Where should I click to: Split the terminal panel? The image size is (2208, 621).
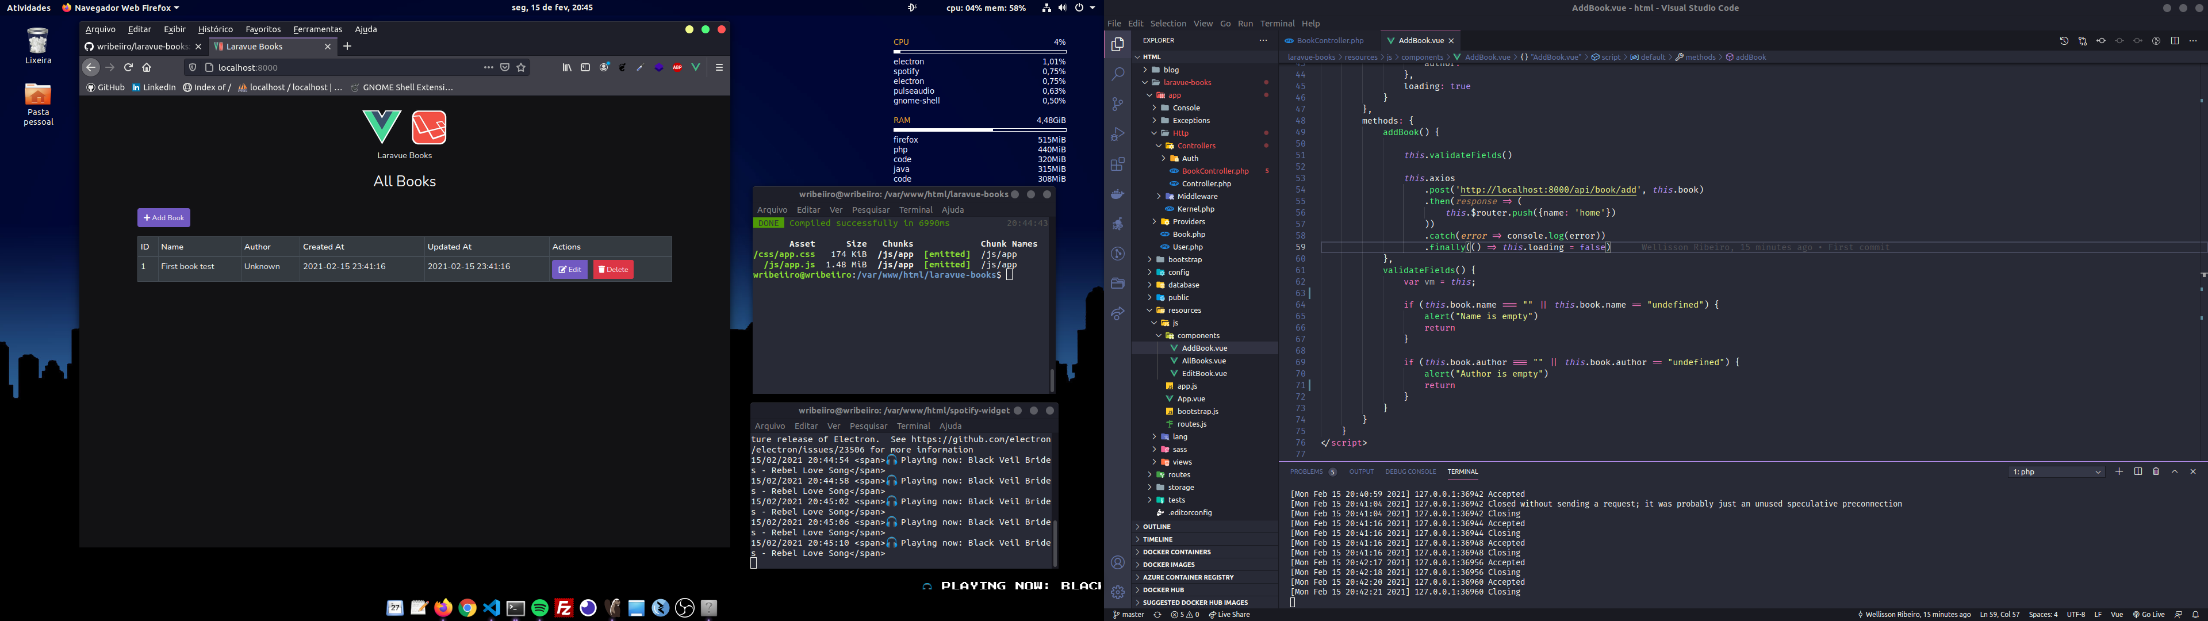pyautogui.click(x=2138, y=471)
